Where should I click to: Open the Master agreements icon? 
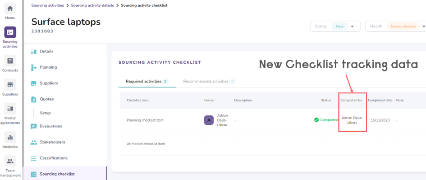[10, 108]
